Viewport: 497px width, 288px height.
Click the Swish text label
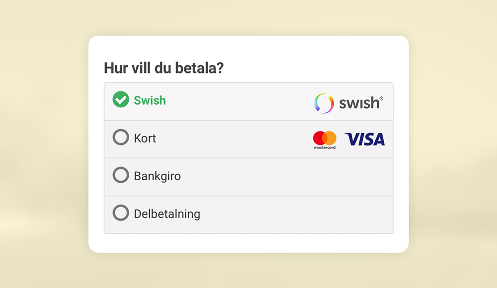click(x=149, y=101)
